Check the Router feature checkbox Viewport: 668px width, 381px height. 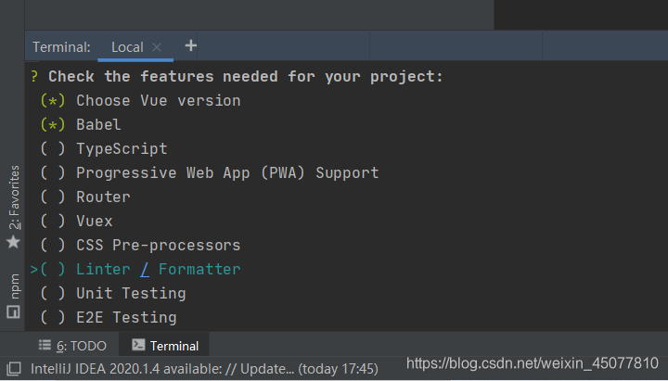tap(53, 197)
